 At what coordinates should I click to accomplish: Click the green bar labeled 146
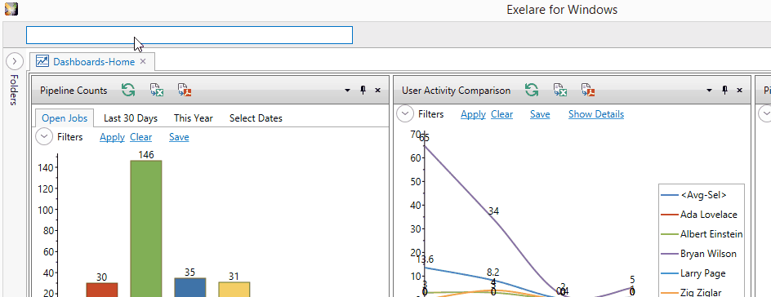coord(146,228)
